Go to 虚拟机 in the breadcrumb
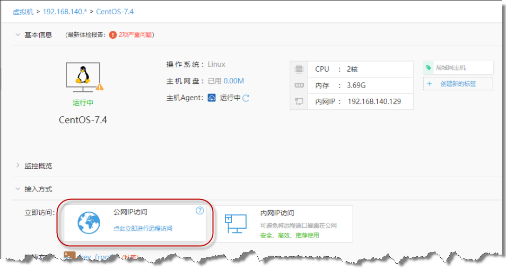 23,11
